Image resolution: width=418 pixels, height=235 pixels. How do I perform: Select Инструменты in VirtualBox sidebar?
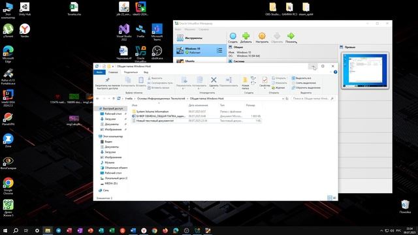coord(200,38)
